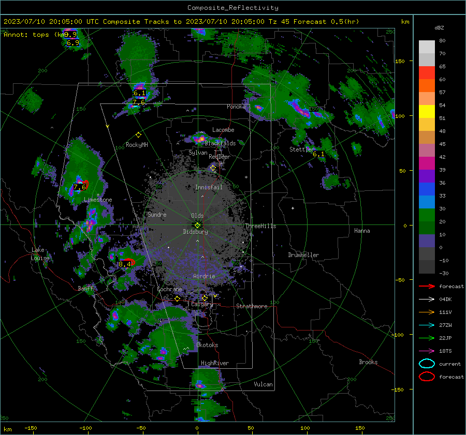
Task: Click the Banff map label
Action: [85, 288]
